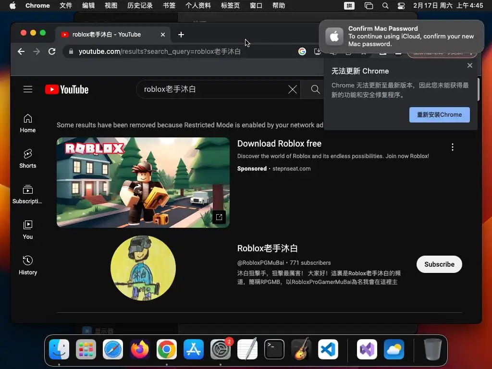The image size is (492, 369).
Task: Open the 文件 menu
Action: coord(66,5)
